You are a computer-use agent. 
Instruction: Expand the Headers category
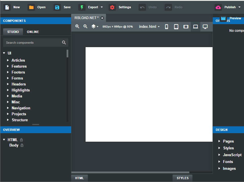coord(8,84)
